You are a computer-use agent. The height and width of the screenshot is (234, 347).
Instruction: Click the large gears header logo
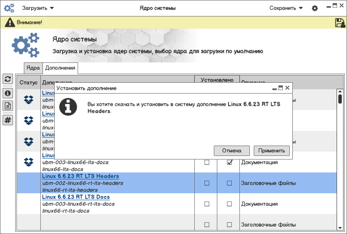coord(26,45)
